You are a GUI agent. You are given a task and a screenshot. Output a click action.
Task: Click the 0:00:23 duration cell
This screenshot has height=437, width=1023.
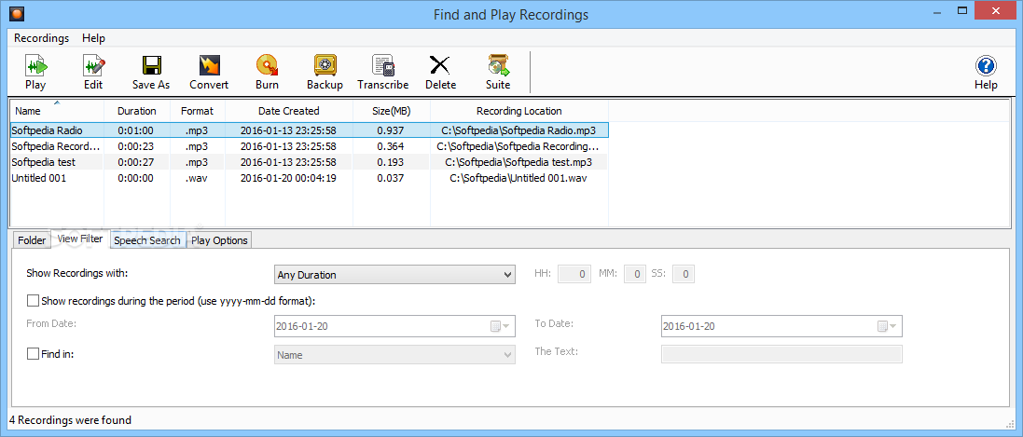point(136,146)
